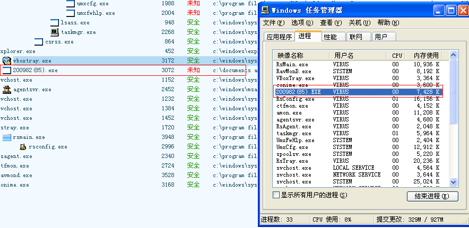The image size is (469, 228).
Task: Select amon.exe in Task Manager
Action: coord(358,112)
